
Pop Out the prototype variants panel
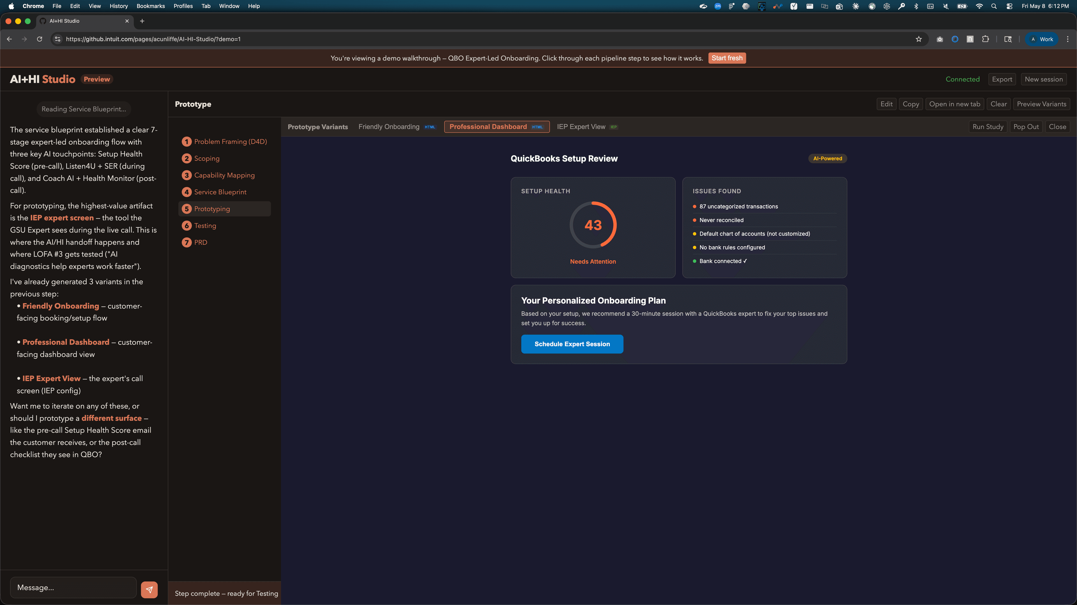tap(1026, 127)
